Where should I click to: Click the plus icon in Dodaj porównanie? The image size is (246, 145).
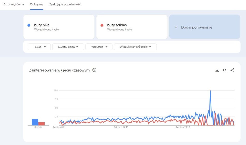click(176, 27)
